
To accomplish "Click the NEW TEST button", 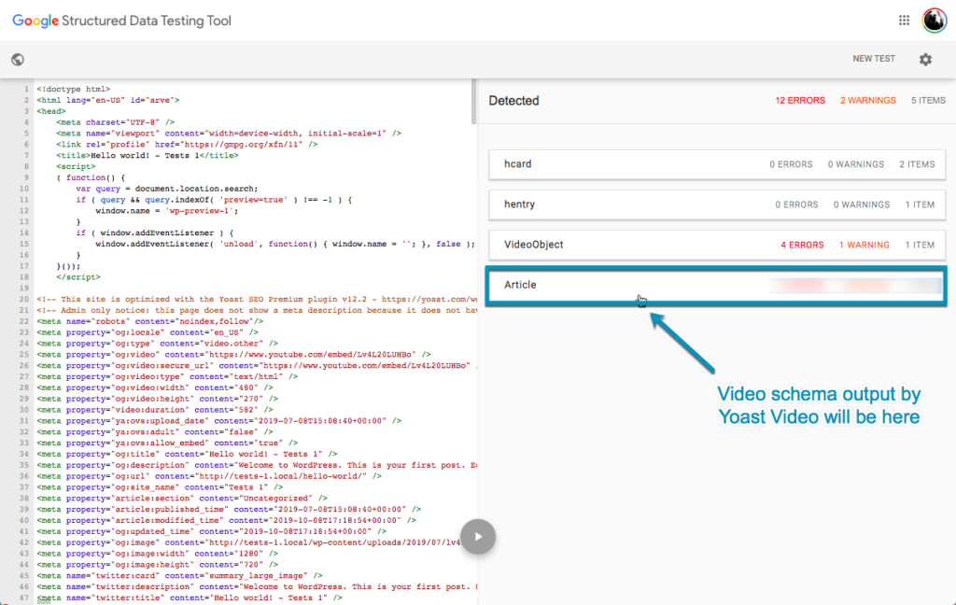I will pyautogui.click(x=874, y=59).
